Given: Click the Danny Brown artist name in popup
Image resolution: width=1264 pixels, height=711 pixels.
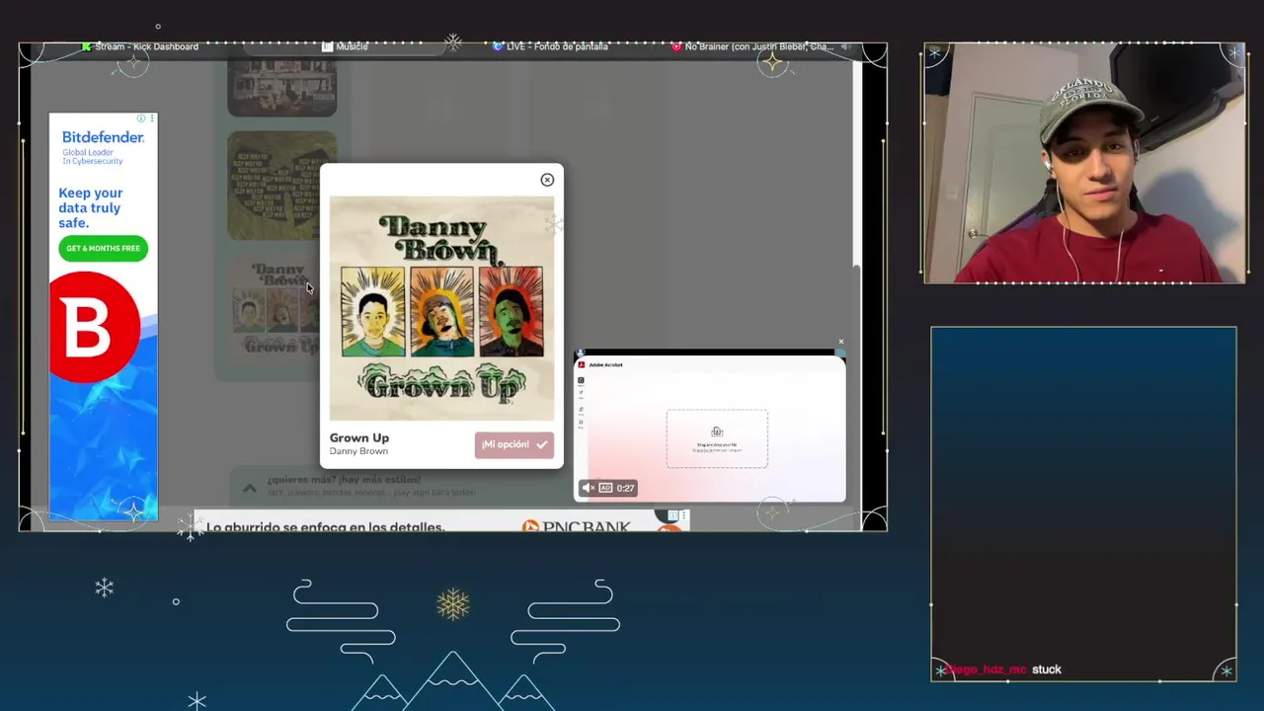Looking at the screenshot, I should point(358,451).
